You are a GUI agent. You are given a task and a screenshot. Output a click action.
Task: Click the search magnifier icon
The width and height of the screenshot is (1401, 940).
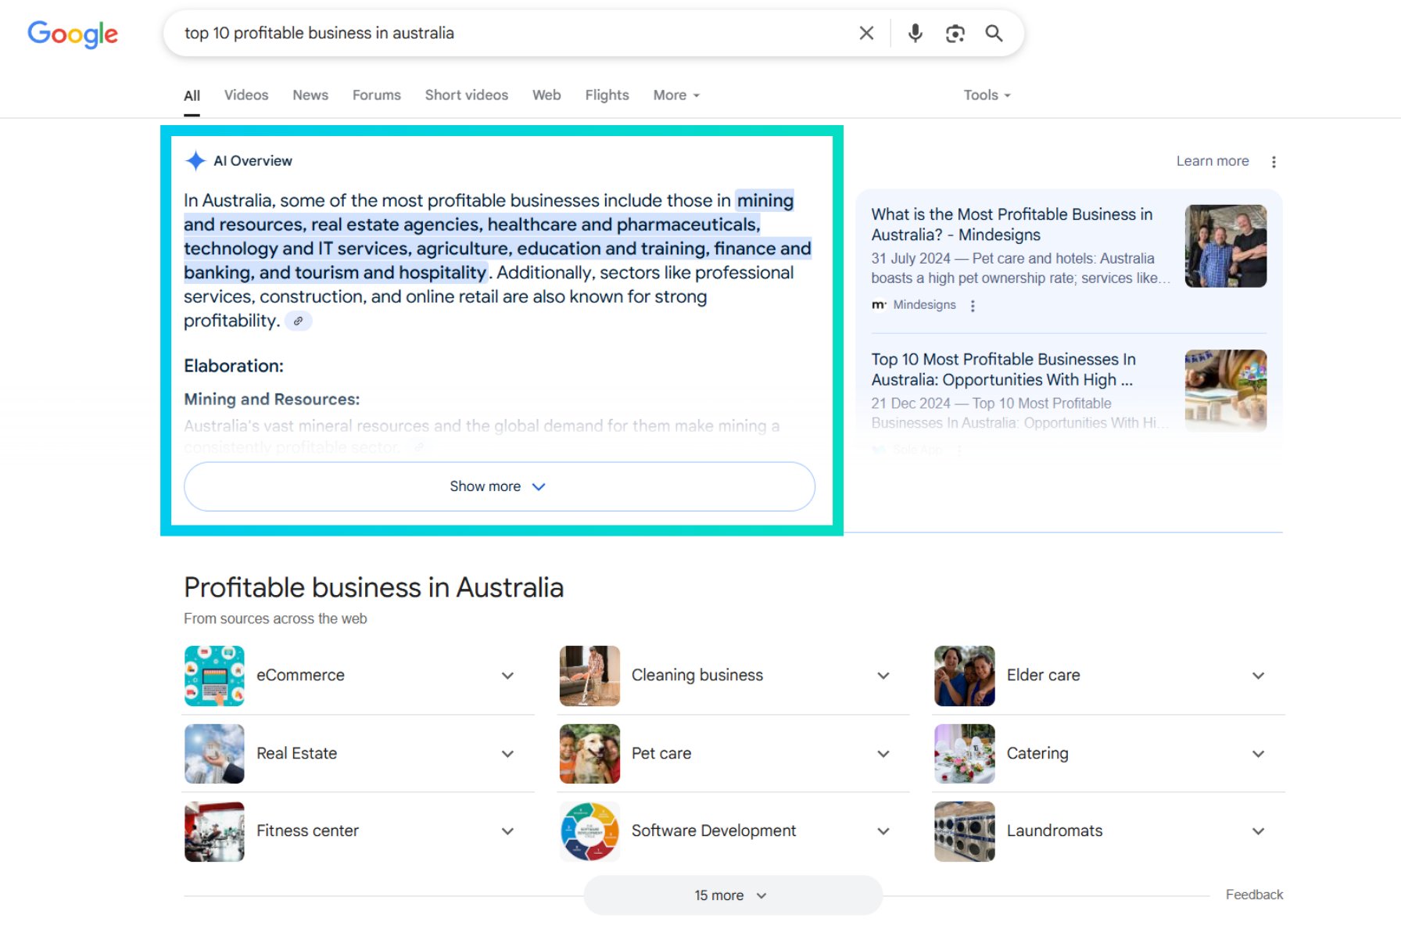(x=994, y=33)
